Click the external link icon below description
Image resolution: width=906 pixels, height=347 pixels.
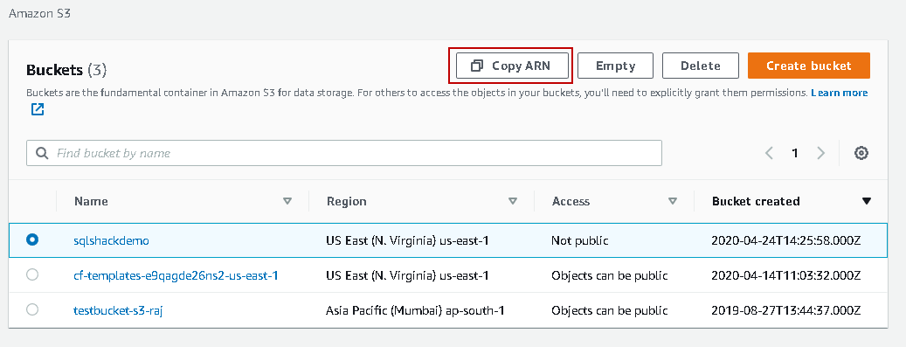coord(38,108)
